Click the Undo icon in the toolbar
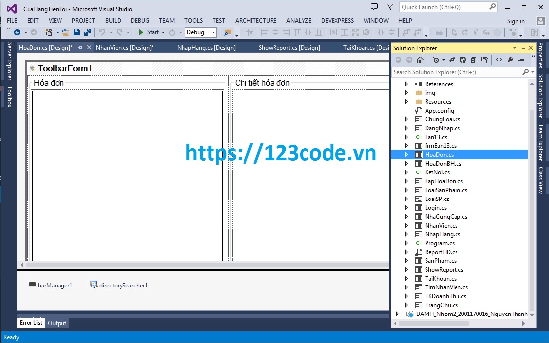Image resolution: width=549 pixels, height=343 pixels. tap(103, 31)
